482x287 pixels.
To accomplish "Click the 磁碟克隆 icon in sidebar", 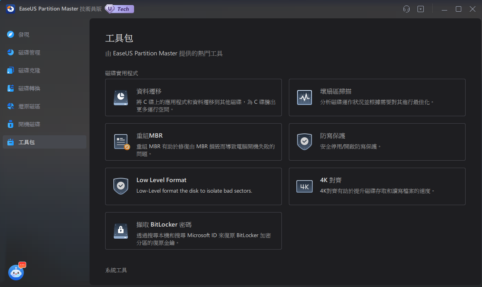I will click(11, 71).
